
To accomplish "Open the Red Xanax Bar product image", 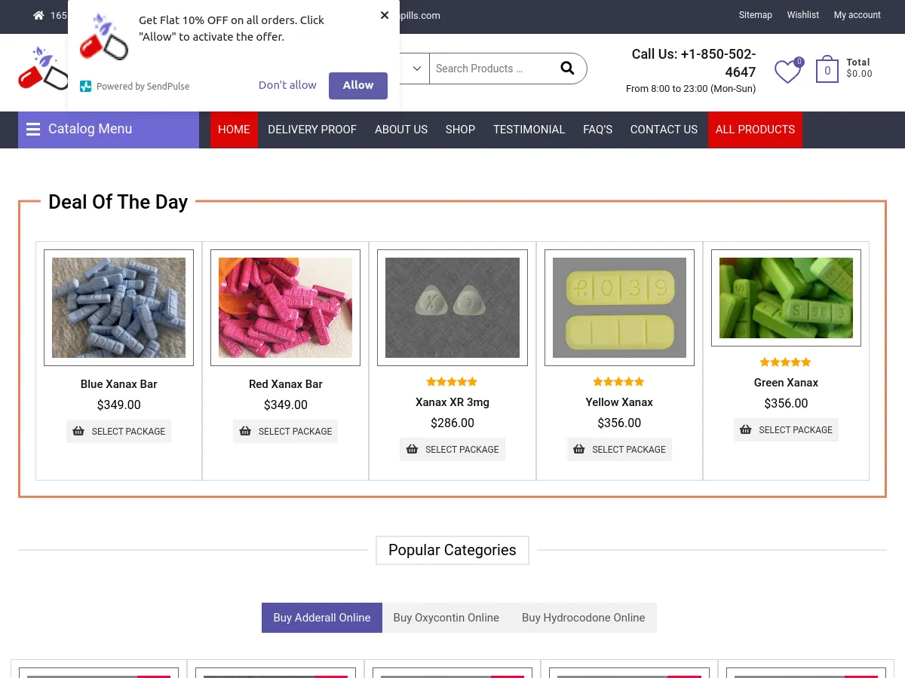I will pyautogui.click(x=285, y=307).
